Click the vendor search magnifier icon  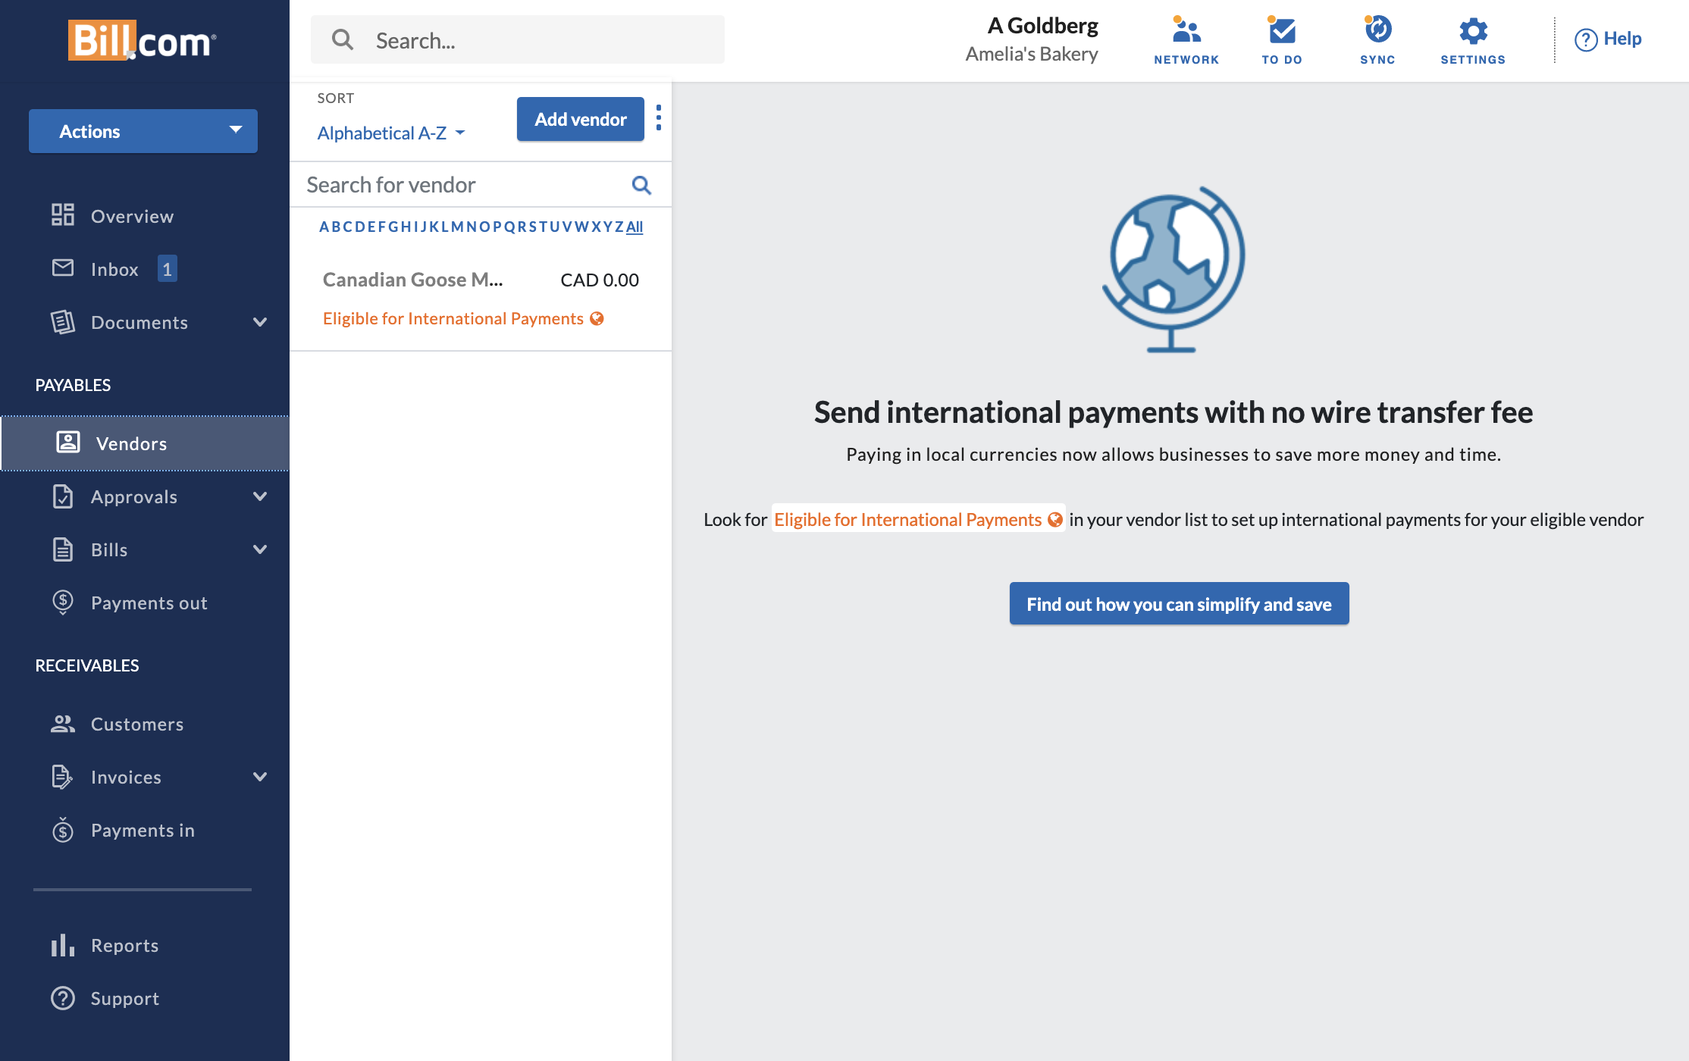(x=641, y=185)
